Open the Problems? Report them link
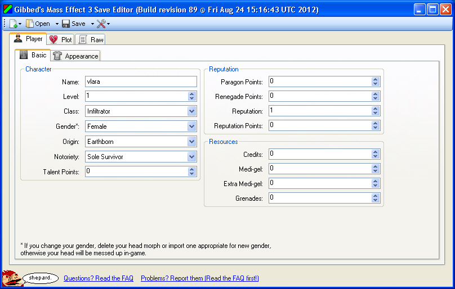The width and height of the screenshot is (455, 289). coord(200,278)
